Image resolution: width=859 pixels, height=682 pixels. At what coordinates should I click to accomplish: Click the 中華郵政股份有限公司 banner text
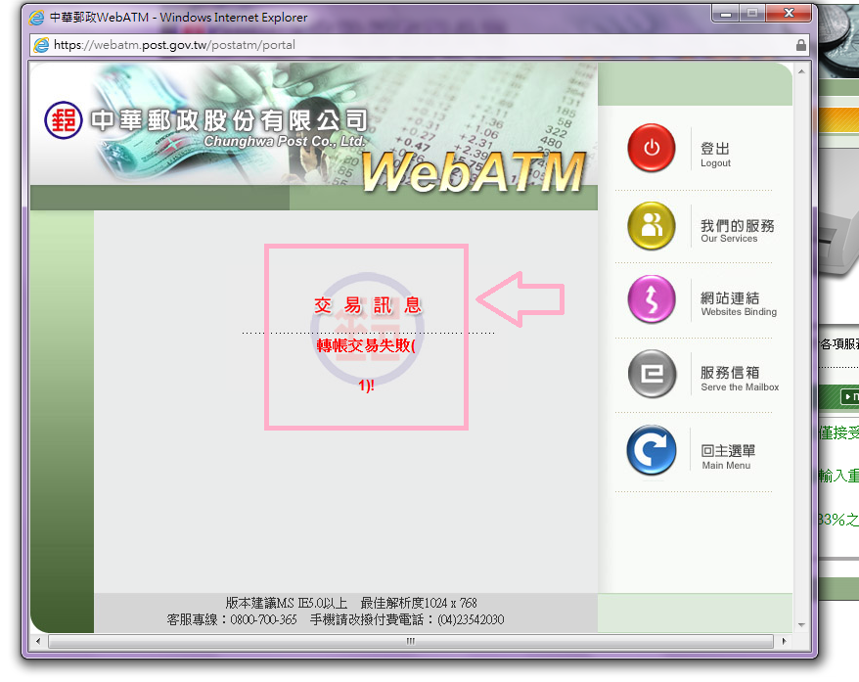pos(229,120)
